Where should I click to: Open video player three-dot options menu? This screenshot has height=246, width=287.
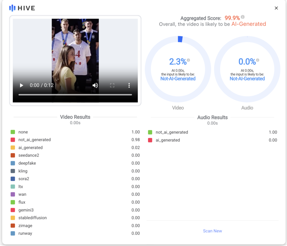click(x=129, y=85)
